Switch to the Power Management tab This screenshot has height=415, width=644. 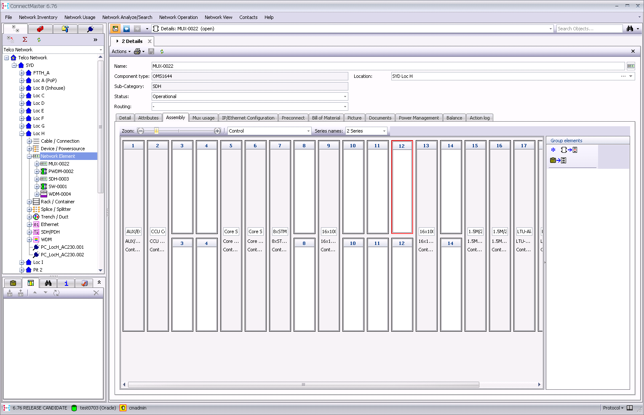point(419,118)
